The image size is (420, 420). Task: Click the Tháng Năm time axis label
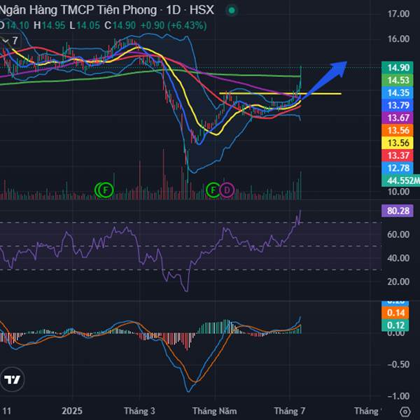tap(215, 411)
